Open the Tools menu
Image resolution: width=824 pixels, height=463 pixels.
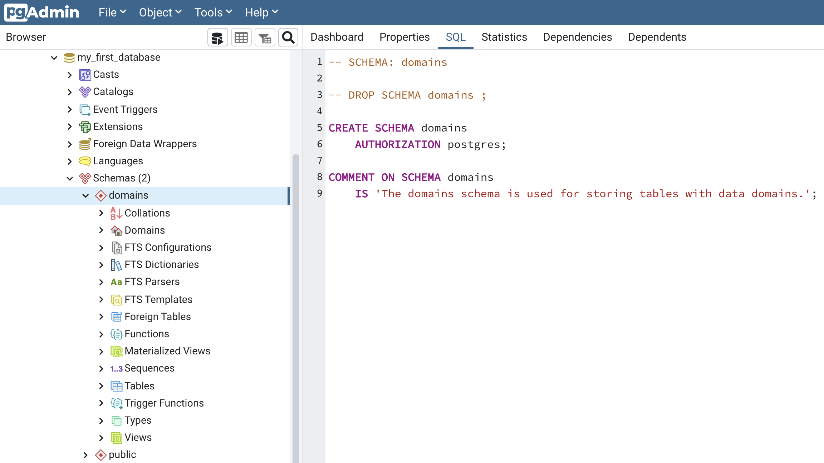213,13
